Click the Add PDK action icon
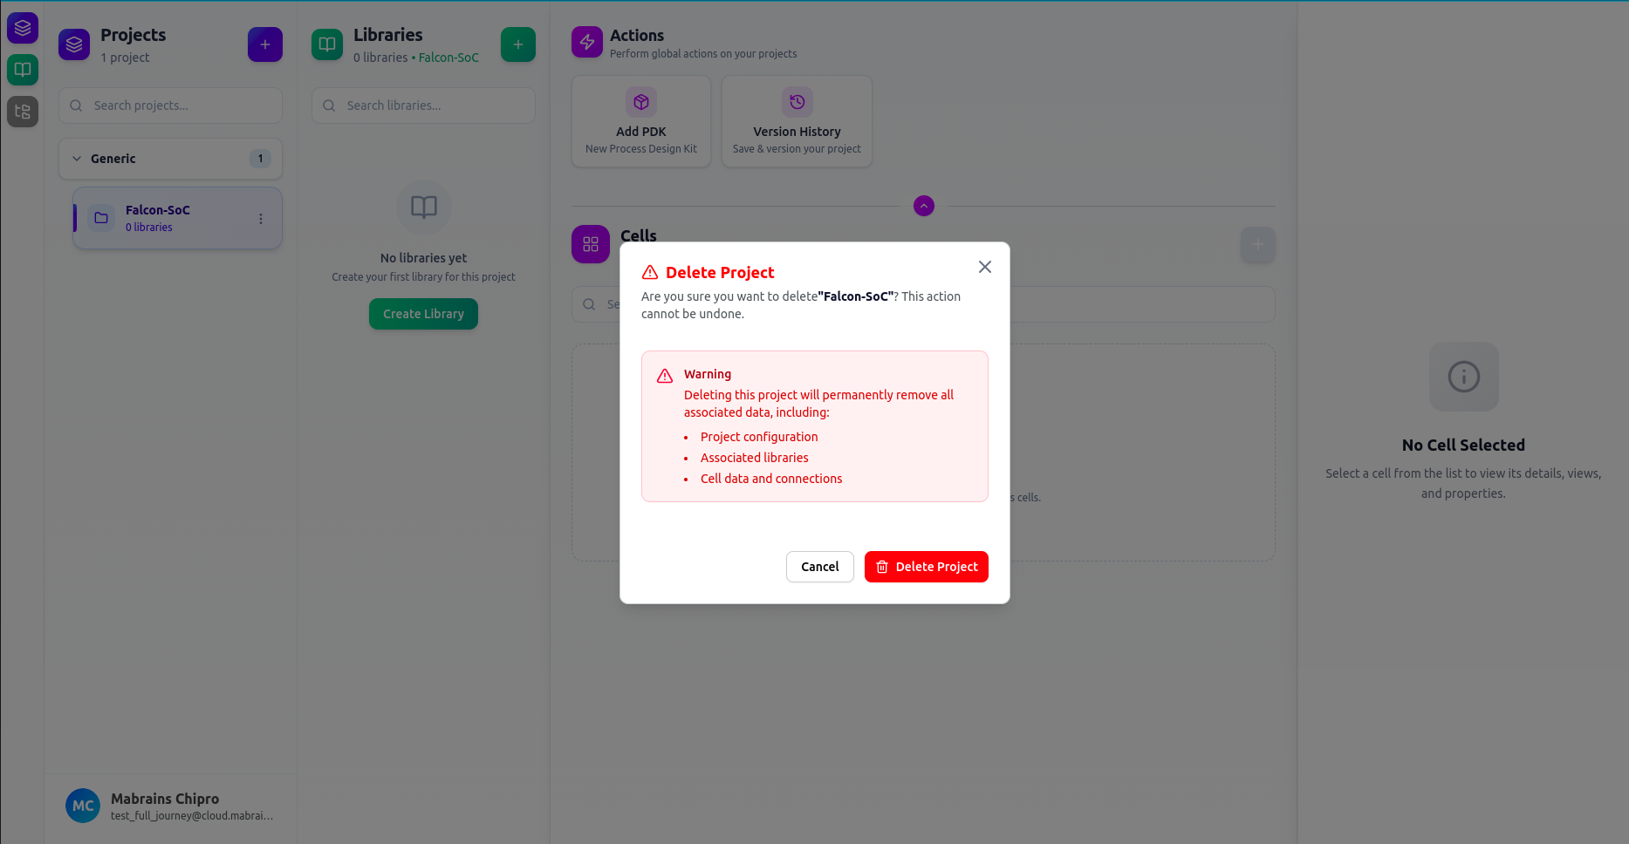This screenshot has height=844, width=1629. point(641,102)
